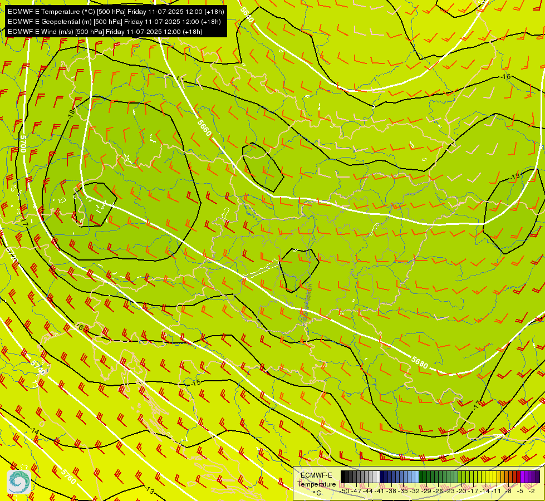Pick the black swatch at the legend's cold end
Image resolution: width=545 pixels, height=501 pixels.
[x=343, y=477]
